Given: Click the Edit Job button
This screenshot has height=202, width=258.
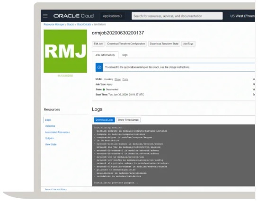Looking at the screenshot, I should [x=98, y=43].
